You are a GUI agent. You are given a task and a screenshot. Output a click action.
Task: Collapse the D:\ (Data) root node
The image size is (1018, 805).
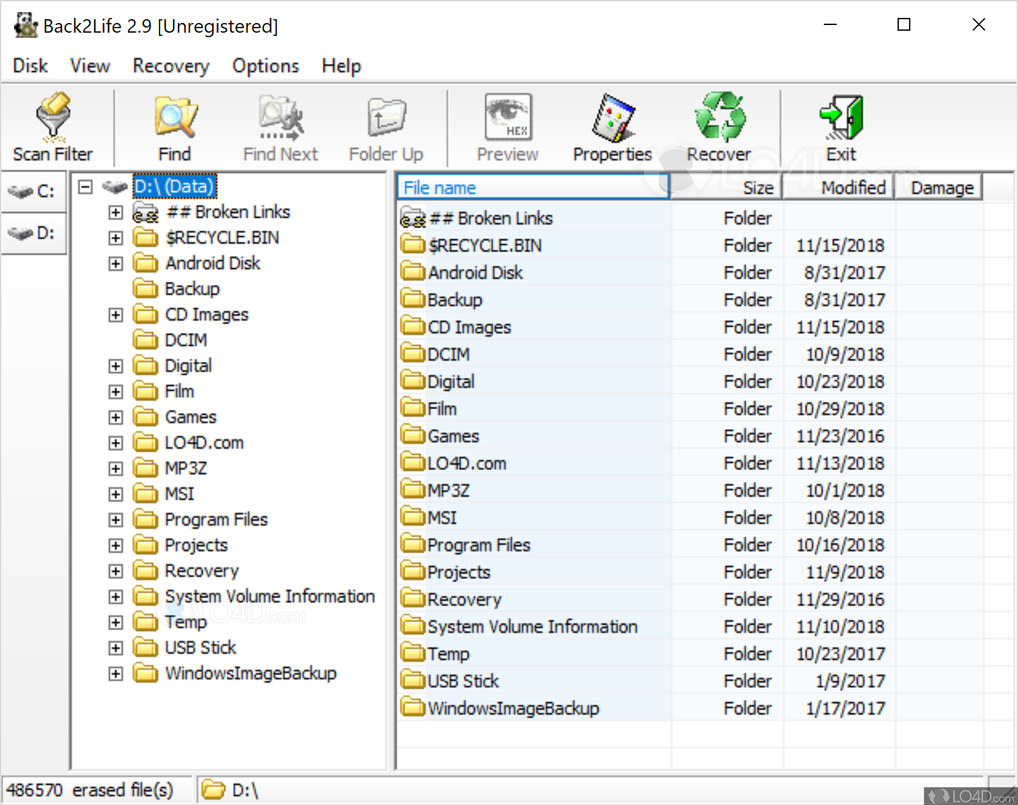[x=85, y=186]
